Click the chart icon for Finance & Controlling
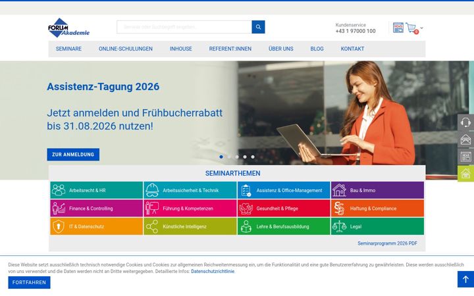This screenshot has height=296, width=474. tap(59, 209)
